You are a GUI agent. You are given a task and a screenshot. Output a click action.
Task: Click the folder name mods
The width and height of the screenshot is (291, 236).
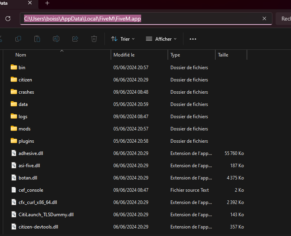pyautogui.click(x=25, y=129)
